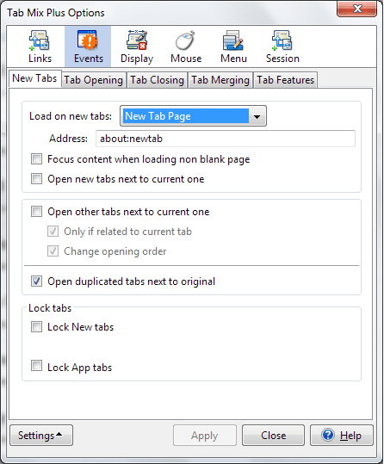Click the Lock tabs group label
The width and height of the screenshot is (384, 464).
pos(50,308)
